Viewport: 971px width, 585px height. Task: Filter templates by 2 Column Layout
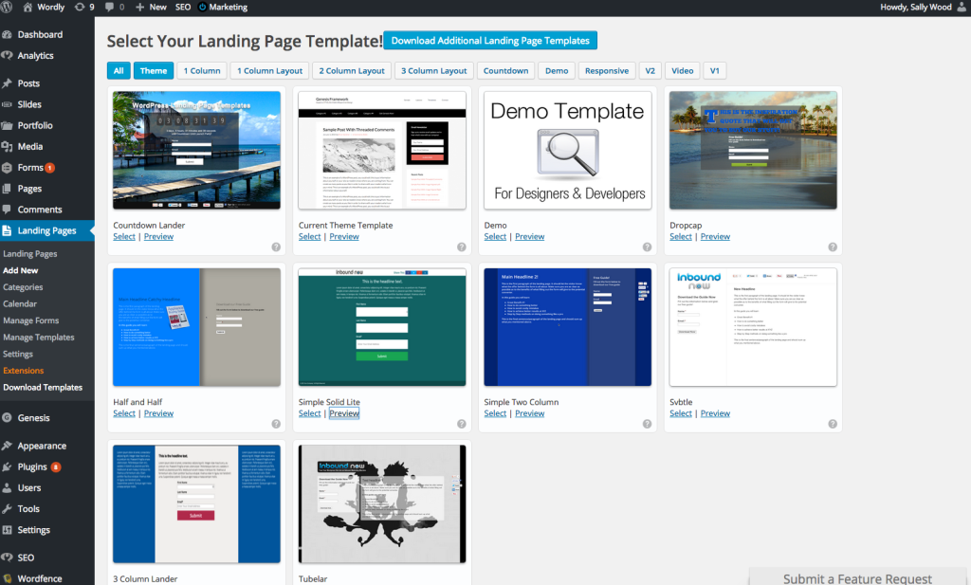pyautogui.click(x=352, y=71)
